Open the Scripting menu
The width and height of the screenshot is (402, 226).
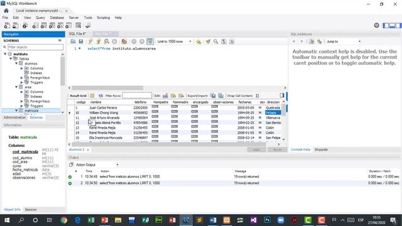coord(103,18)
